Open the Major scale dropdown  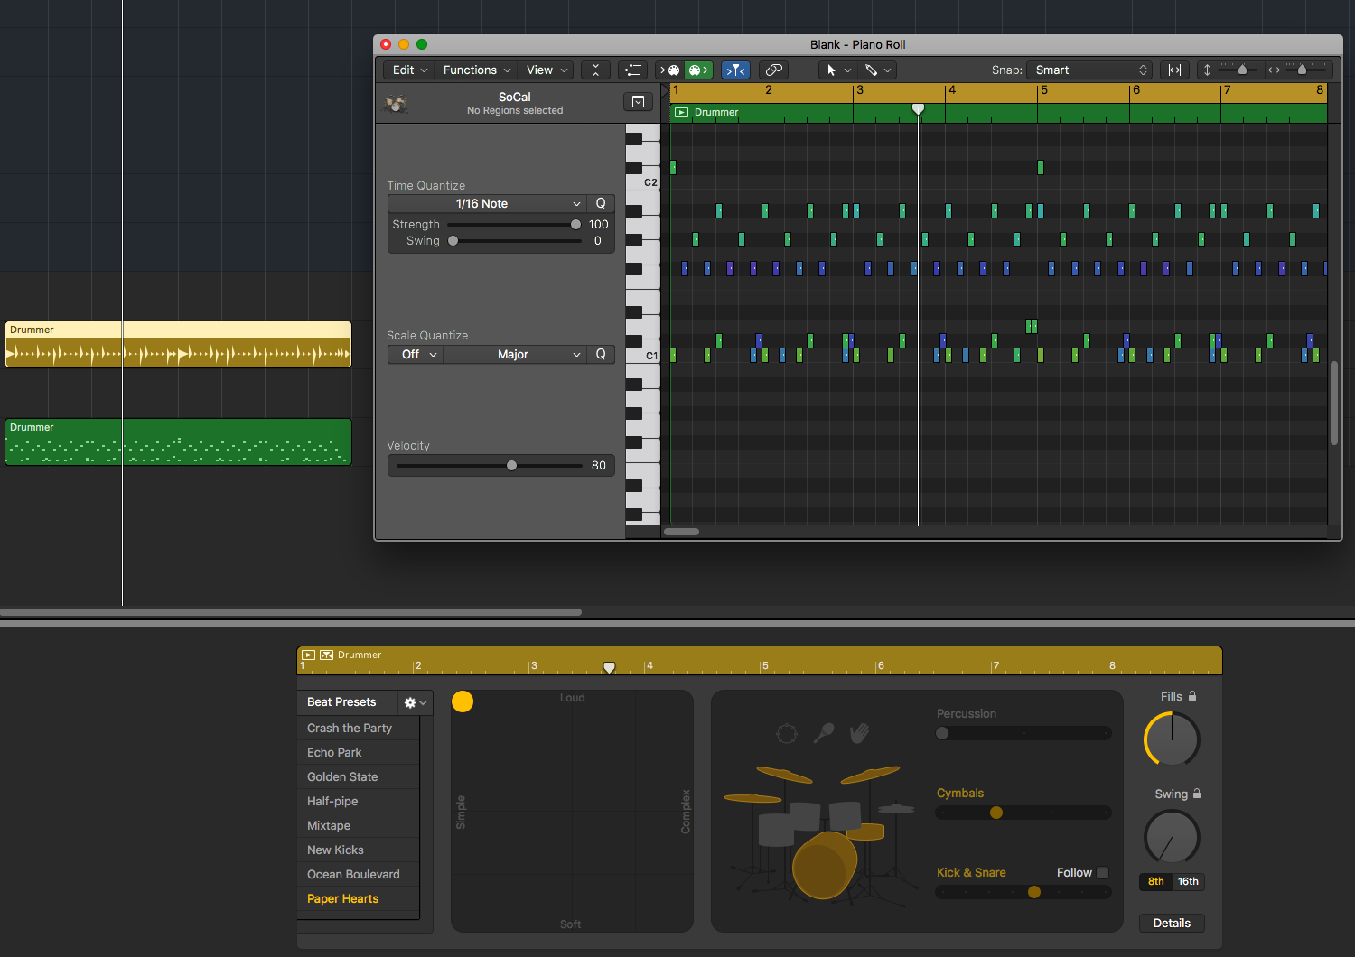click(x=514, y=355)
